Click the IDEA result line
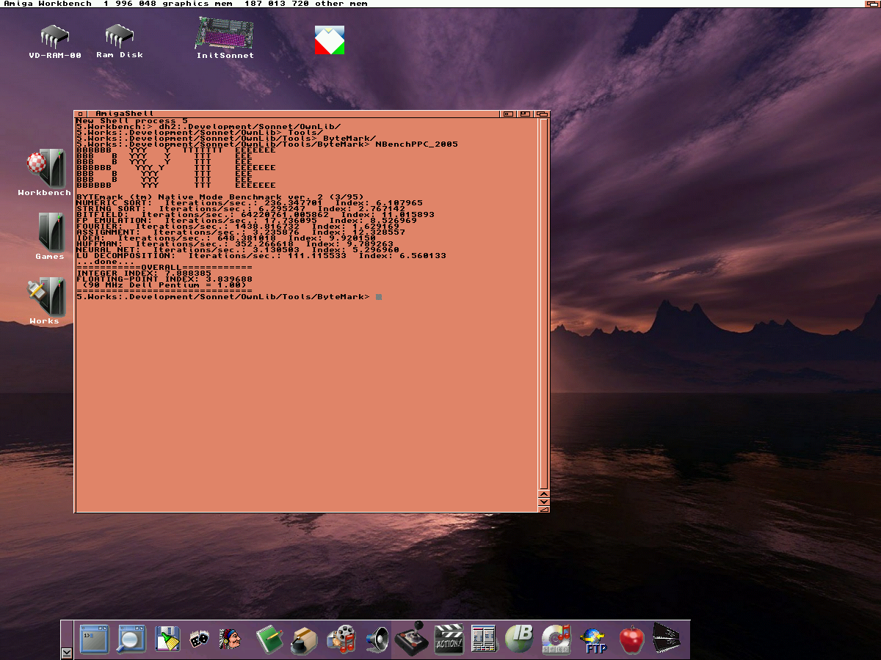Image resolution: width=881 pixels, height=660 pixels. click(x=226, y=238)
